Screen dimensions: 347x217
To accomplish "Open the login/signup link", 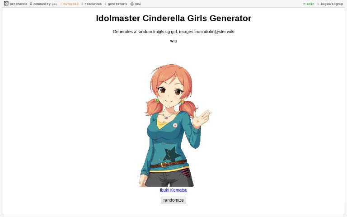I will pos(332,4).
